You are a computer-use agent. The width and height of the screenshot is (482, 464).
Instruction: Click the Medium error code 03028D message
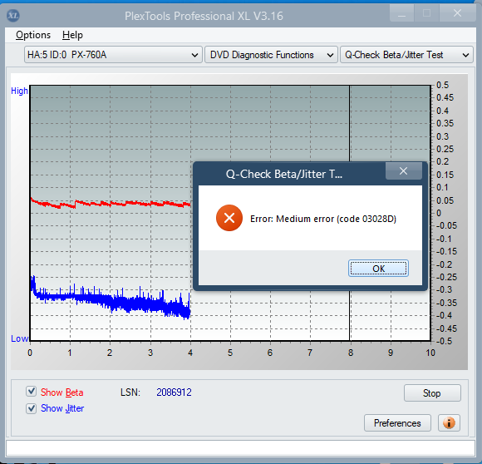click(x=323, y=219)
